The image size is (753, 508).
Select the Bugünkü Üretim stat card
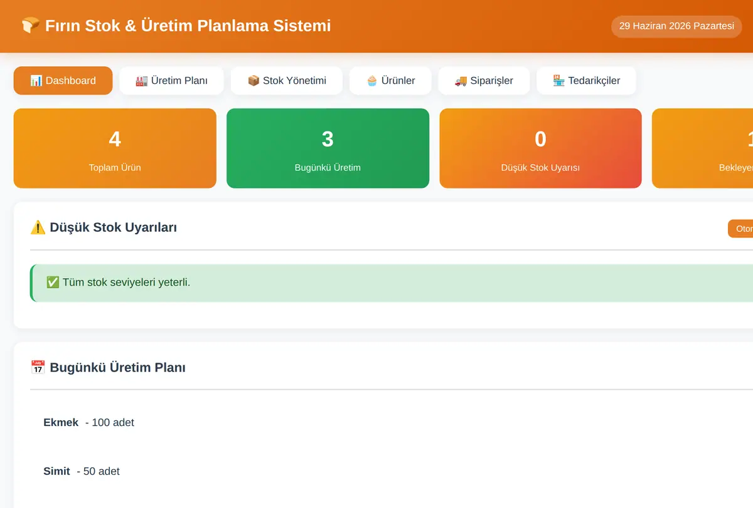(x=328, y=148)
